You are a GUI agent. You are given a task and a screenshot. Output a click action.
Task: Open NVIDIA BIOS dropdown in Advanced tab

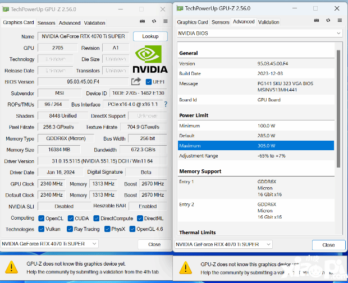pos(260,33)
